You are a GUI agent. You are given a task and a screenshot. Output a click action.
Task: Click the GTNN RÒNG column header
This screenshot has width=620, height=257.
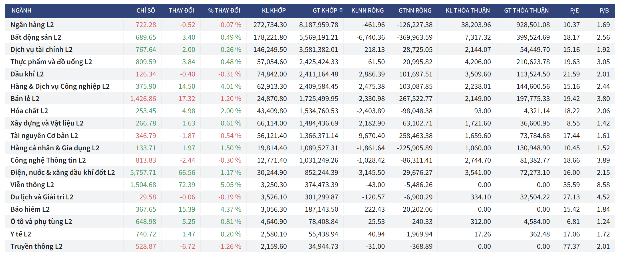click(415, 11)
